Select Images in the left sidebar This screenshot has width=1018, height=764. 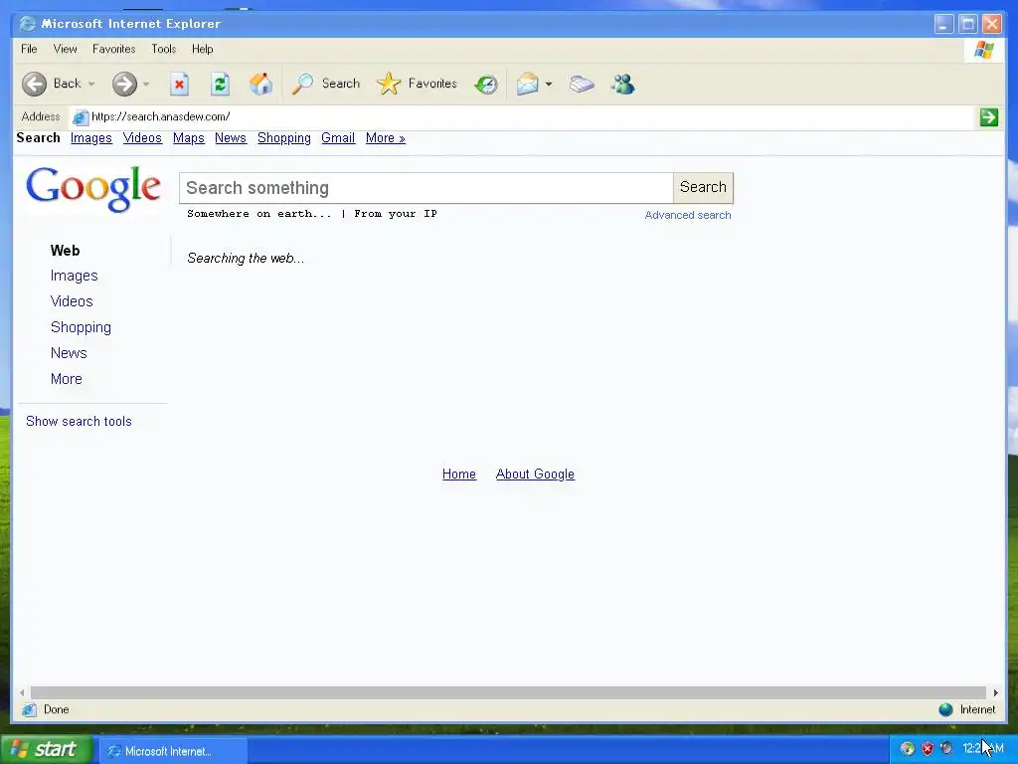click(x=74, y=277)
